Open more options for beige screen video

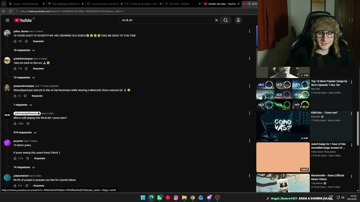click(x=351, y=145)
